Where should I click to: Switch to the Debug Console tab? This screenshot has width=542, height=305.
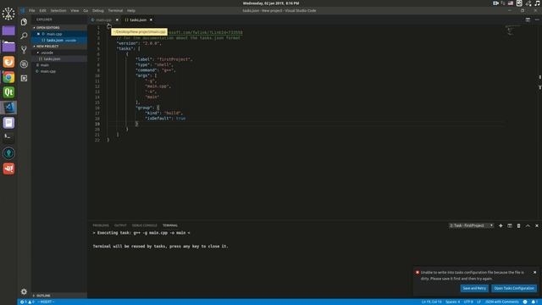coord(145,225)
